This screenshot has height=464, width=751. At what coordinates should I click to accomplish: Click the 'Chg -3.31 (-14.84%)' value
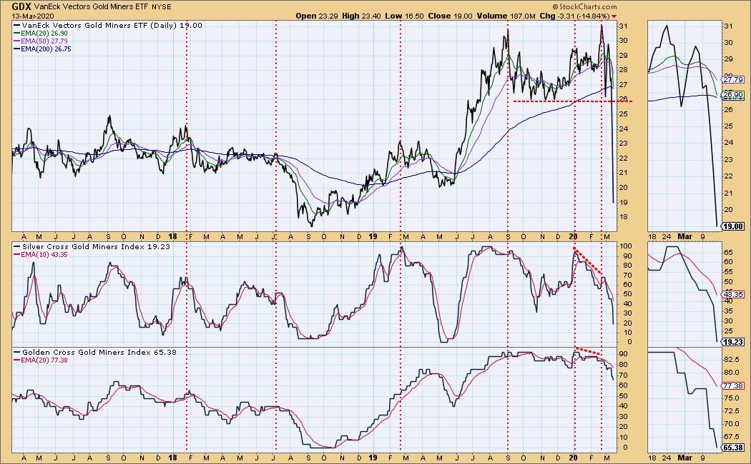pyautogui.click(x=574, y=16)
